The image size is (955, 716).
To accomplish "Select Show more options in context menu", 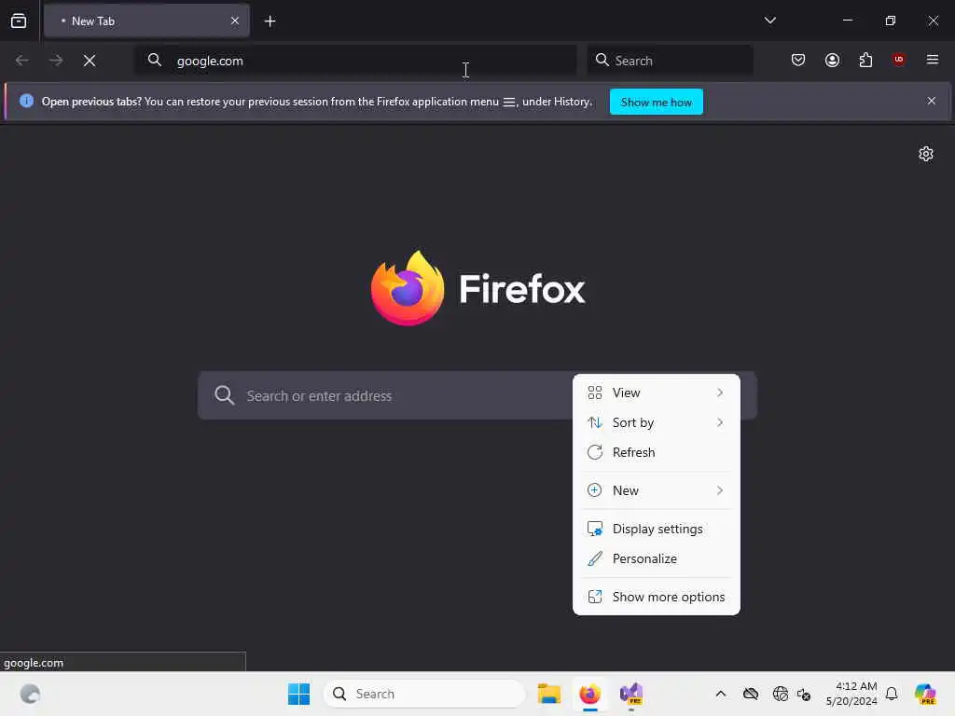I will 656,598.
